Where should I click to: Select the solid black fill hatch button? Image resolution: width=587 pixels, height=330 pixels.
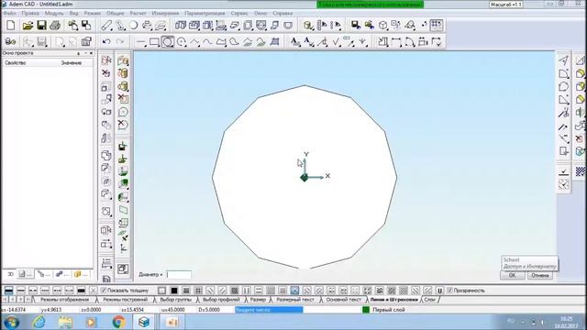174,291
